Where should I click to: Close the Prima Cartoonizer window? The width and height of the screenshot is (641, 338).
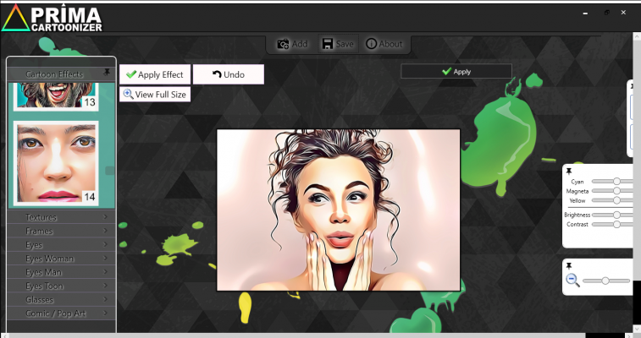tap(623, 13)
